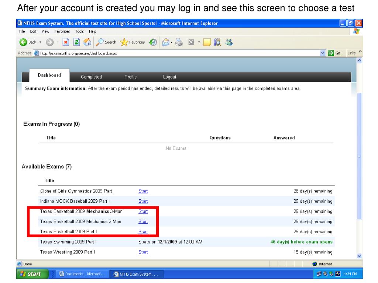Open the File menu
Image resolution: width=378 pixels, height=283 pixels.
(x=22, y=31)
